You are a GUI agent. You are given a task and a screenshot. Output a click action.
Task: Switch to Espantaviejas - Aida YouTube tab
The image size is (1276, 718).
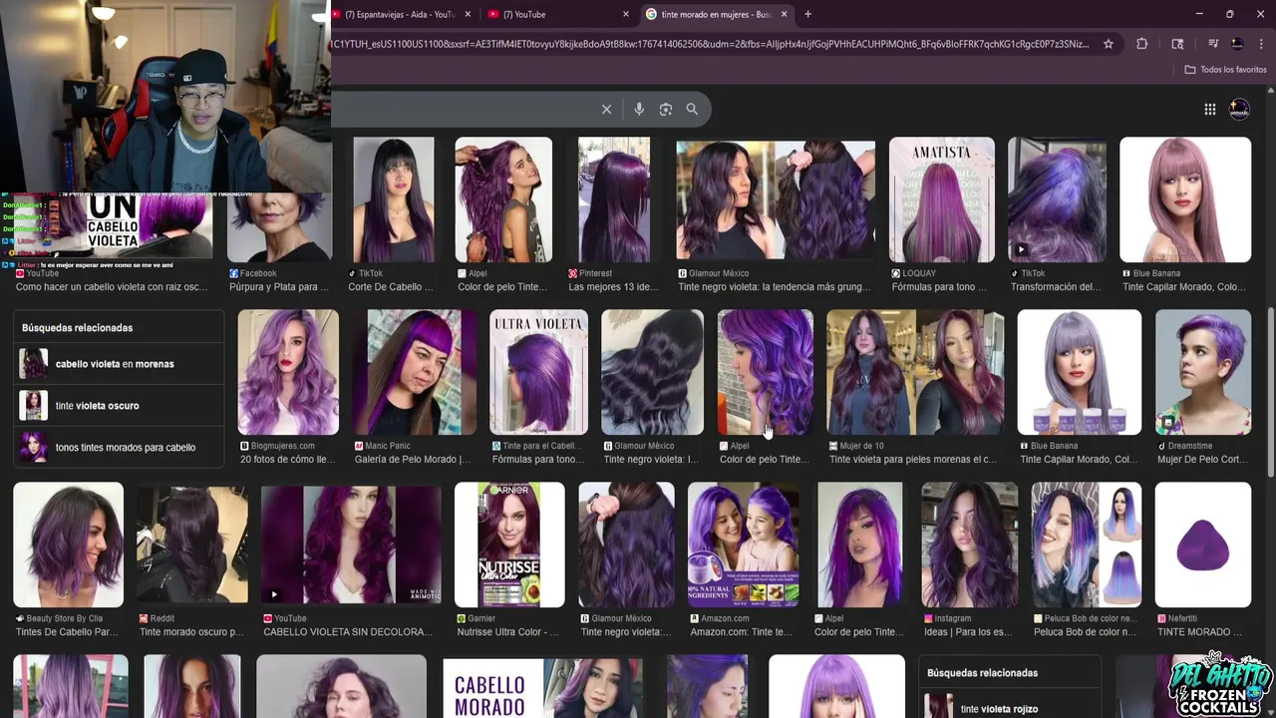399,14
